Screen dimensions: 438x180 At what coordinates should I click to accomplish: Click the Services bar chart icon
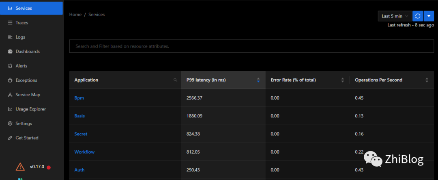pos(10,8)
